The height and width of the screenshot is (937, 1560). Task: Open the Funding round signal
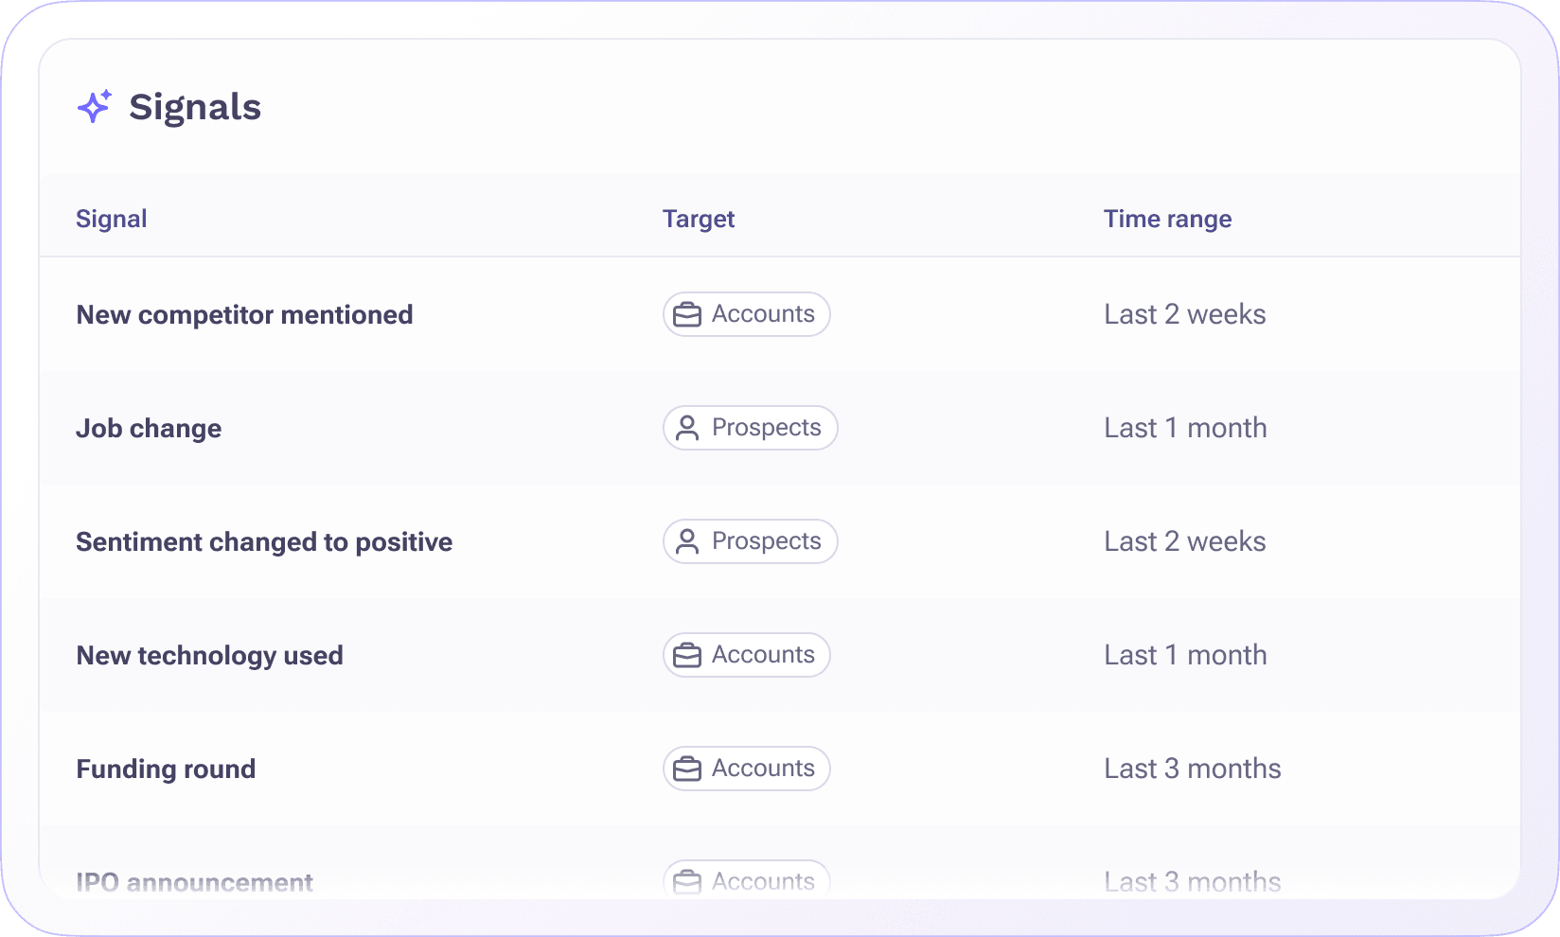click(x=166, y=769)
